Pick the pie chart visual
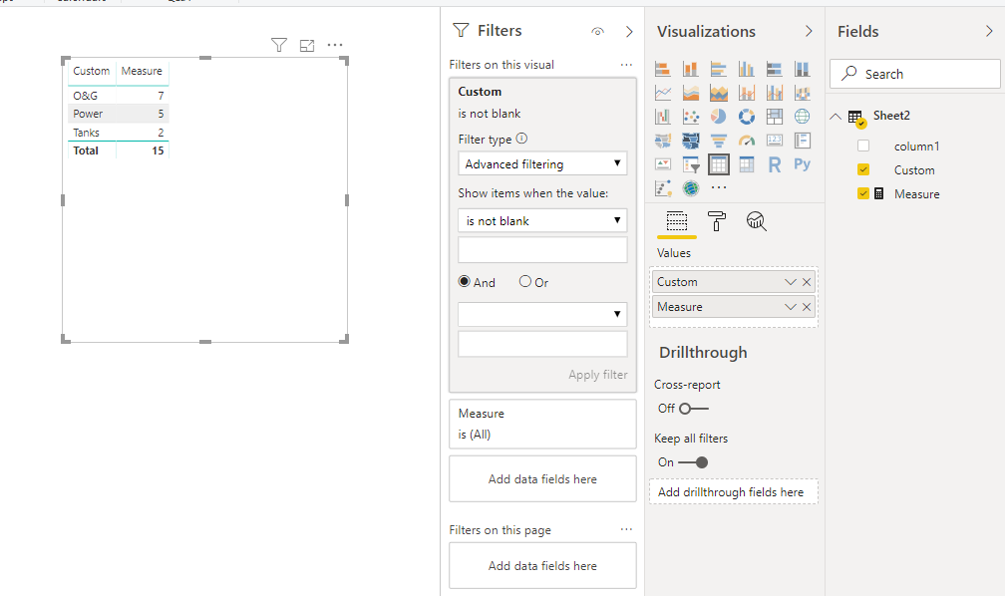Screen dimensions: 1005x596 coord(719,117)
